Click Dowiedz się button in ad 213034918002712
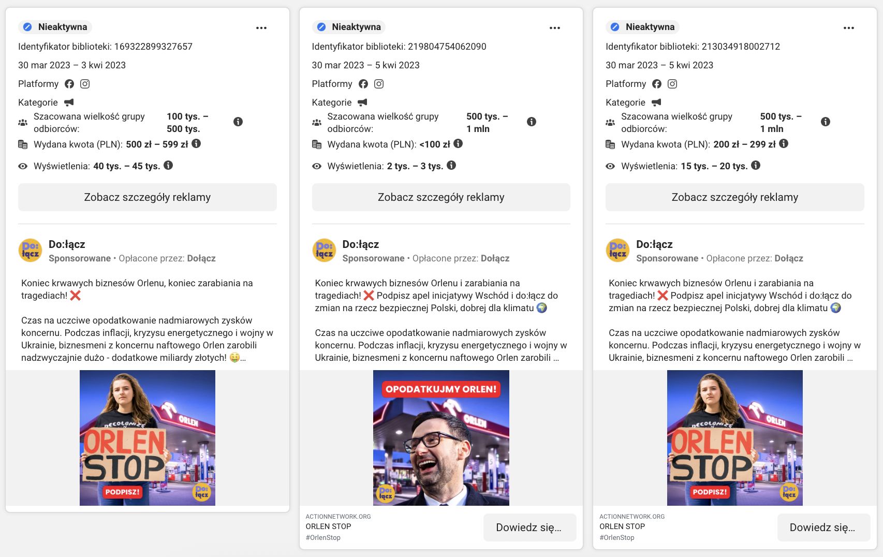 [x=823, y=527]
